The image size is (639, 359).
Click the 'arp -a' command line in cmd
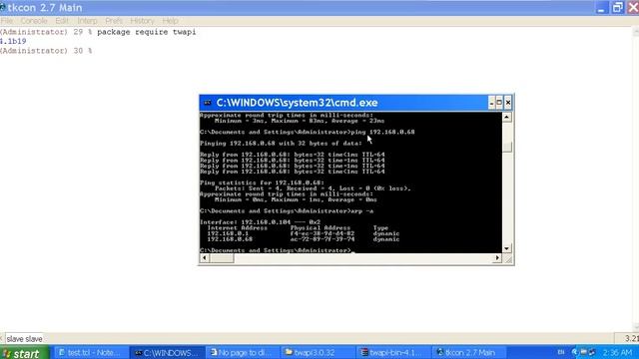pos(287,210)
